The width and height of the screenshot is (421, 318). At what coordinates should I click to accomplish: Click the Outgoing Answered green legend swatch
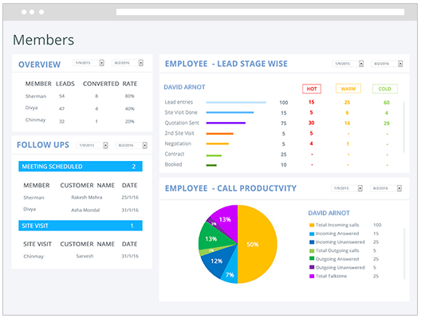pyautogui.click(x=312, y=259)
